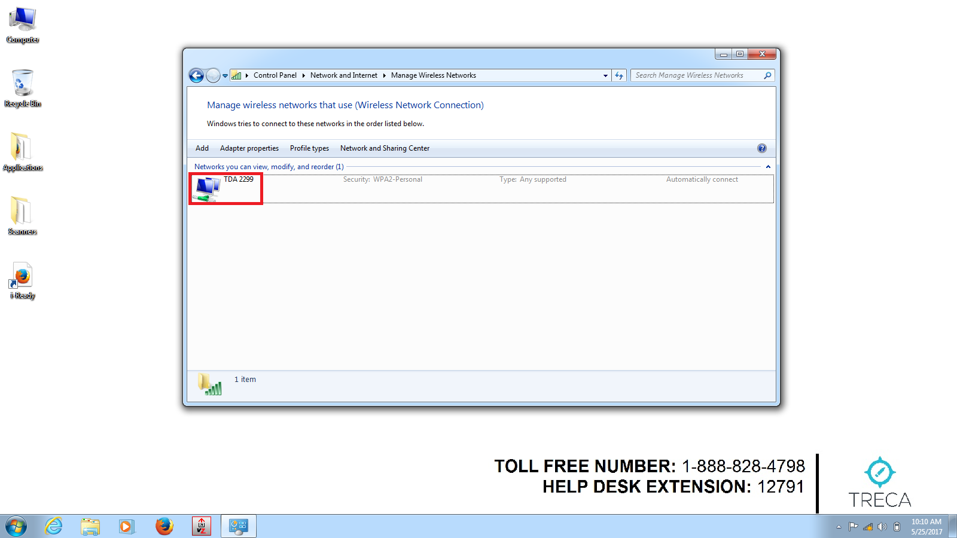Collapse the networks group chevron
Viewport: 957px width, 538px height.
(768, 167)
